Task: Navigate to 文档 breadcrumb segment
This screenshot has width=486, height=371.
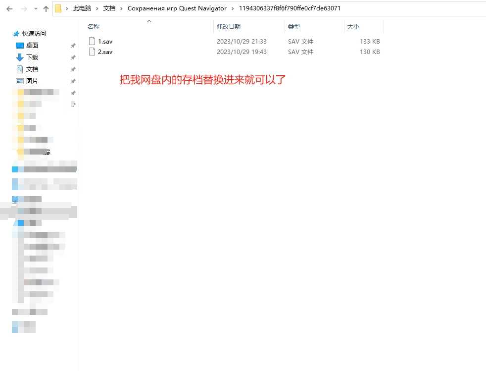Action: (109, 8)
